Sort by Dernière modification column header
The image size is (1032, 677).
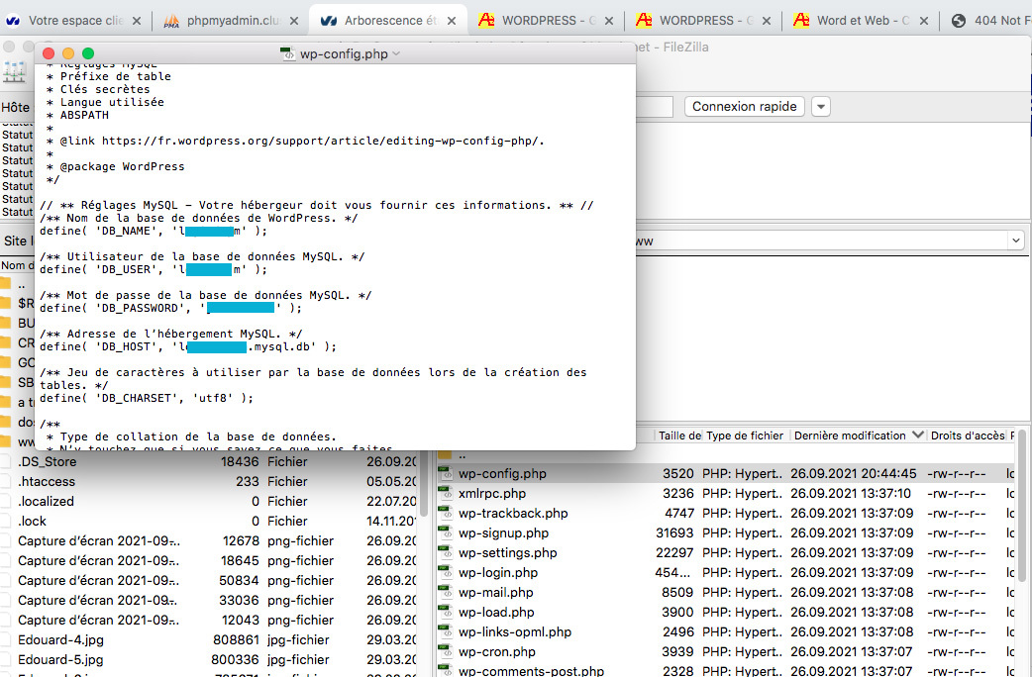tap(850, 435)
